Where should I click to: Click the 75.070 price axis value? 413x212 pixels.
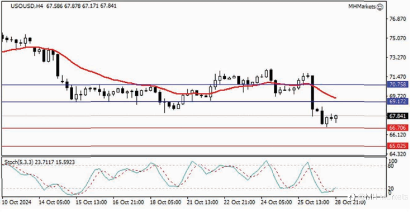(x=397, y=38)
